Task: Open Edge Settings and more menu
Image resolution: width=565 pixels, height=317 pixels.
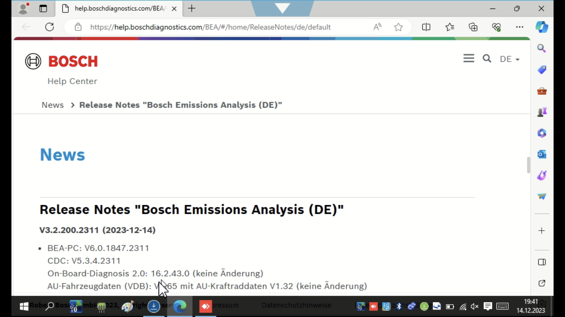Action: [520, 27]
